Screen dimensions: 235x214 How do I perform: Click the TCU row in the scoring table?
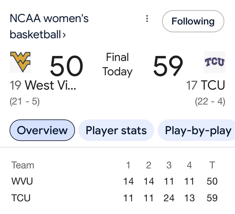pos(114,198)
